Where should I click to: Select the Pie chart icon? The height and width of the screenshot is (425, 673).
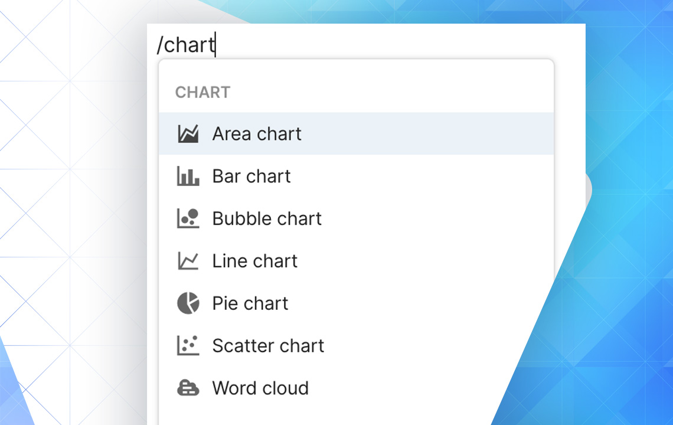coord(188,303)
